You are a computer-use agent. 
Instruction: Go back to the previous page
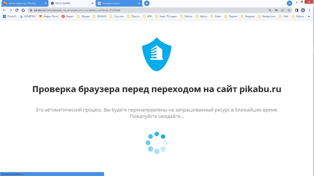point(4,10)
